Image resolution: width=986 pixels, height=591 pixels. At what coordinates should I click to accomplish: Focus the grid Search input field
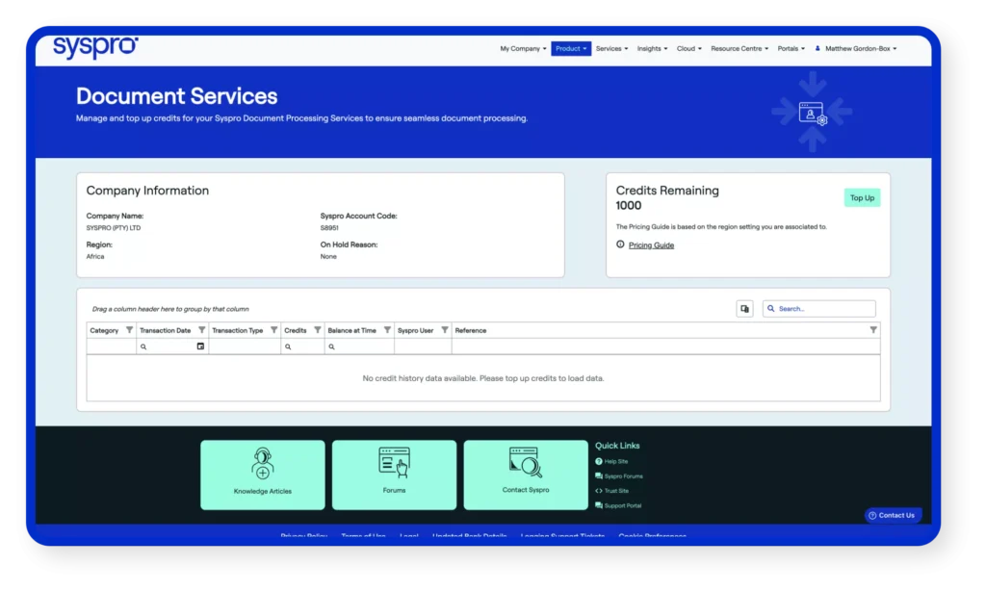[818, 309]
